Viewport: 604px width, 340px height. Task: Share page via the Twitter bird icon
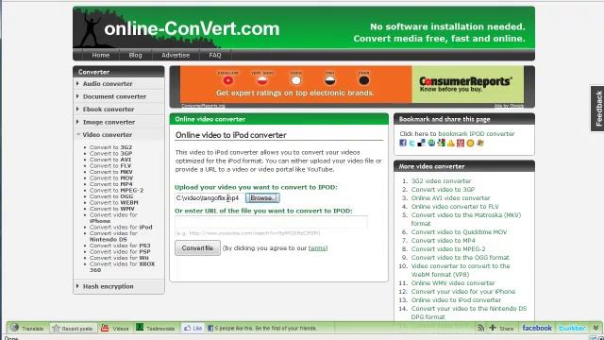tap(412, 143)
